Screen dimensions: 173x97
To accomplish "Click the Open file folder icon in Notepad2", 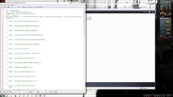I will tap(4, 7).
